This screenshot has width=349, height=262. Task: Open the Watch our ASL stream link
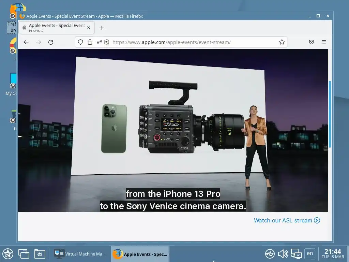287,220
